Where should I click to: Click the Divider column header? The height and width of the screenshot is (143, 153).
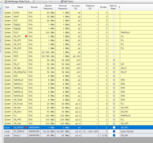point(103,7)
